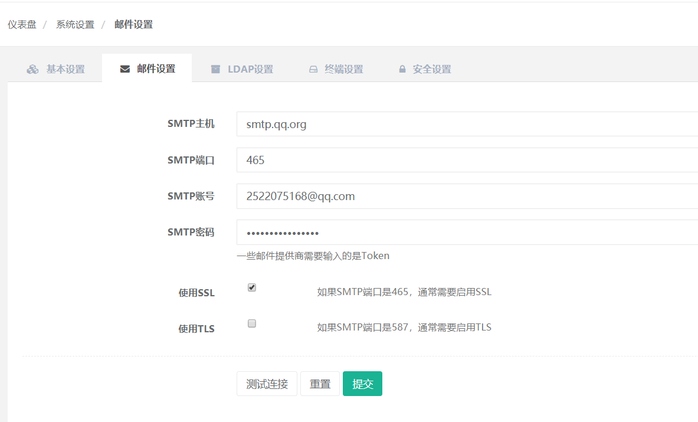The width and height of the screenshot is (698, 422).
Task: Click the box icon on LDAP设置 tab
Action: click(x=216, y=68)
